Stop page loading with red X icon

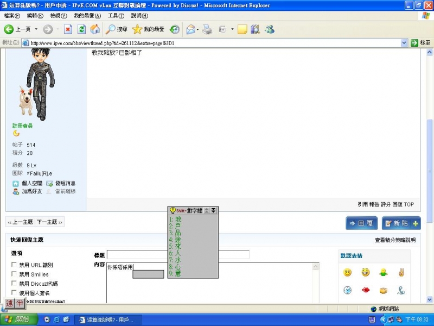tap(68, 29)
